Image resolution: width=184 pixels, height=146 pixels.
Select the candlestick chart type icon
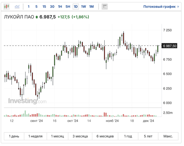coord(7,6)
